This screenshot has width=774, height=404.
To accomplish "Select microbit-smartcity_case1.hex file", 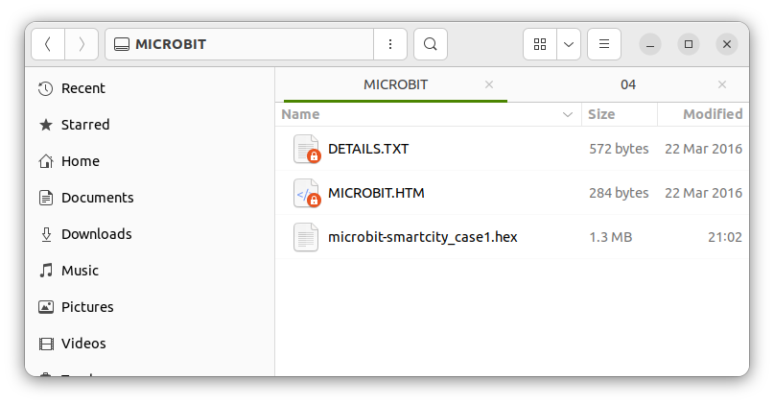I will point(512,237).
